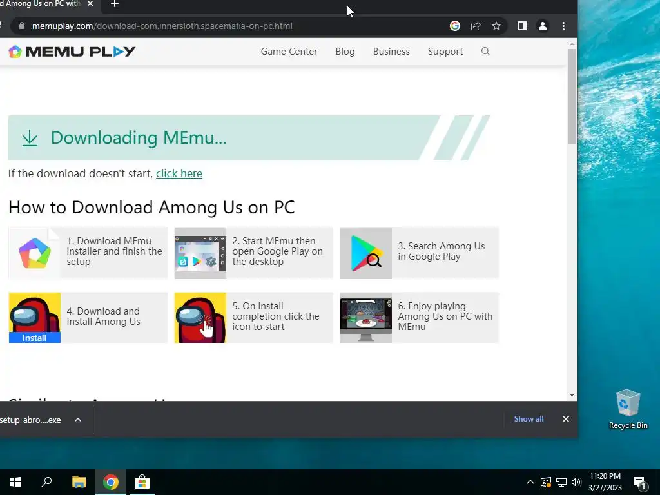Open the volume tray icon

click(576, 482)
